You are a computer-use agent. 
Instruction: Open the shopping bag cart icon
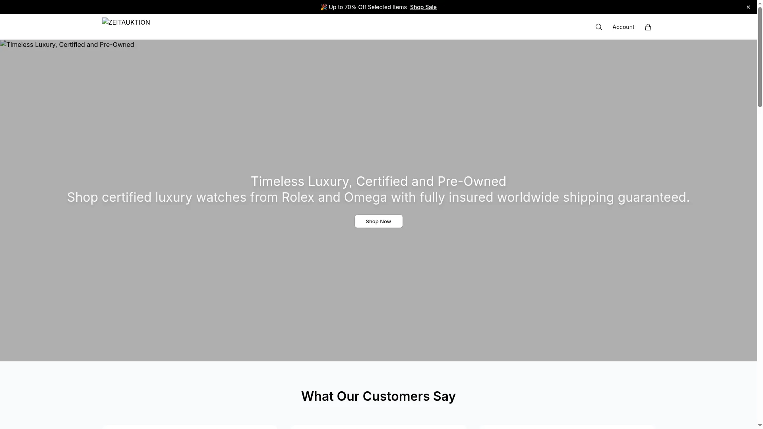tap(648, 27)
